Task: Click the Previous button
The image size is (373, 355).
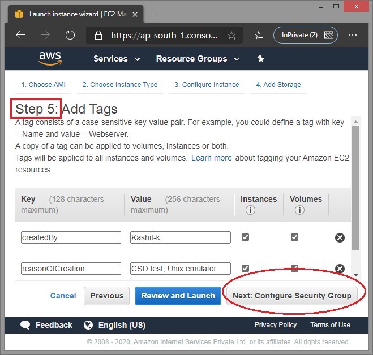Action: click(x=106, y=296)
